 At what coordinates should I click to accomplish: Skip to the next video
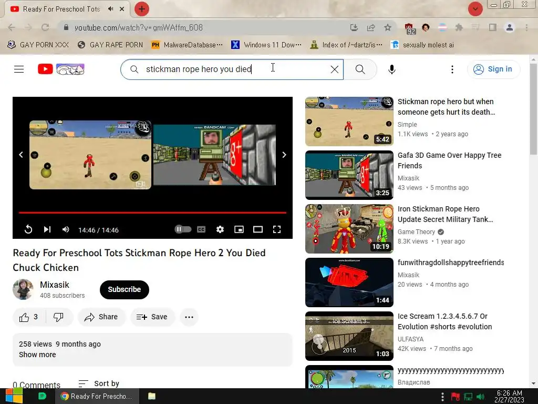[47, 229]
